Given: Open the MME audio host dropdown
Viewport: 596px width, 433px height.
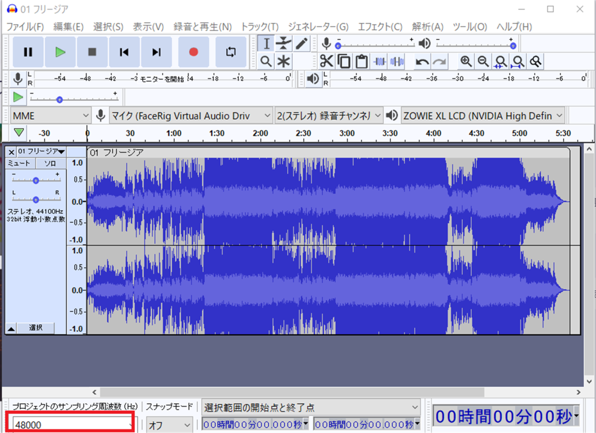Looking at the screenshot, I should 51,116.
